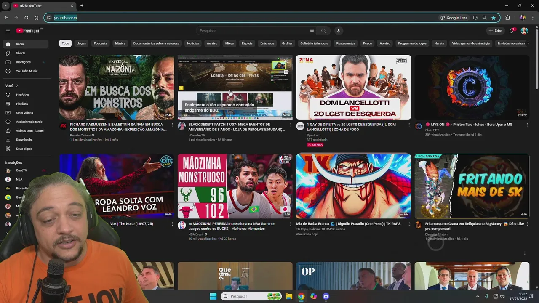Open Expedição Amazônia video thumbnail
Viewport: 539px width, 303px height.
(x=116, y=87)
